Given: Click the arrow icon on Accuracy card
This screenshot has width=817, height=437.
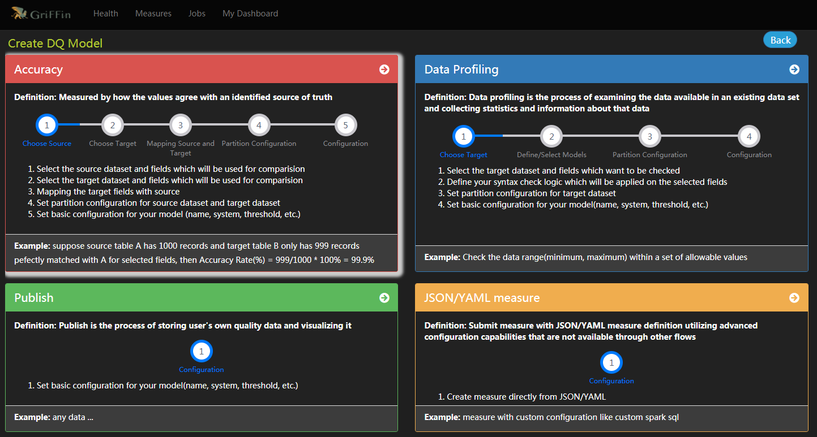Looking at the screenshot, I should click(x=384, y=69).
